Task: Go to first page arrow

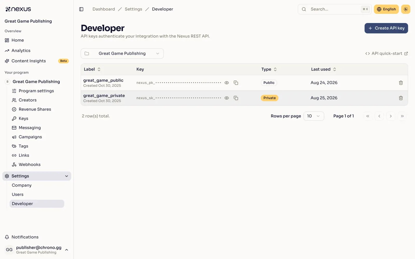Action: coord(368,116)
